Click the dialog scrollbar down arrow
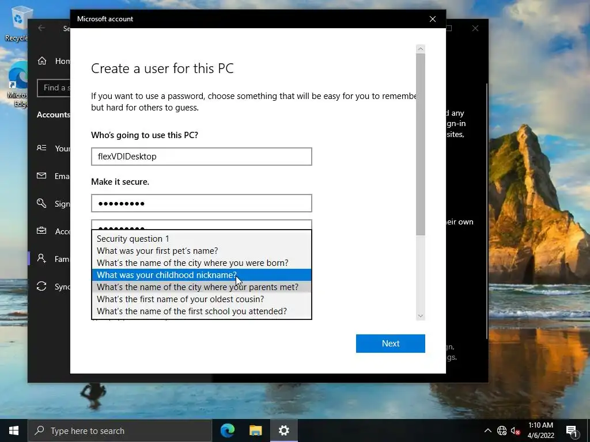This screenshot has width=590, height=442. coord(420,316)
